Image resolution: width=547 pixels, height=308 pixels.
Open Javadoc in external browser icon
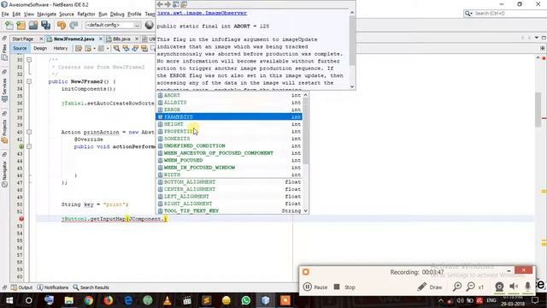(x=176, y=4)
